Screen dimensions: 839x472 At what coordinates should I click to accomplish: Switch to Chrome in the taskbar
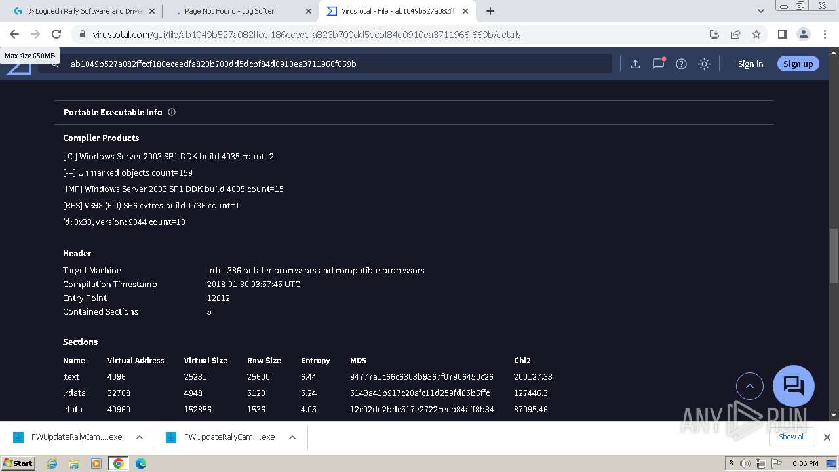point(119,463)
